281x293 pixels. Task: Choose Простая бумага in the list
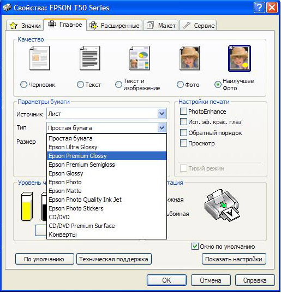point(106,138)
